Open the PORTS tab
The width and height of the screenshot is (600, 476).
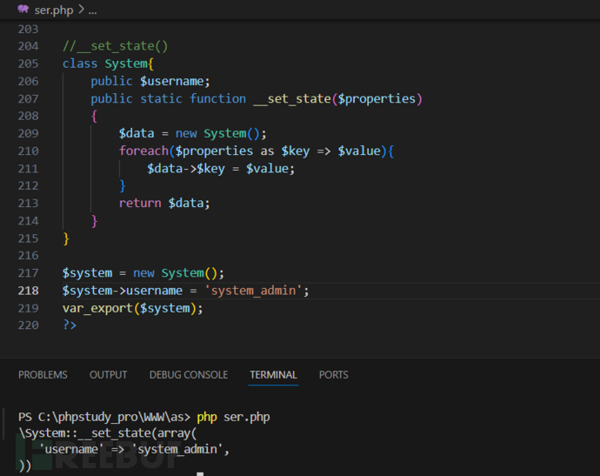click(333, 375)
